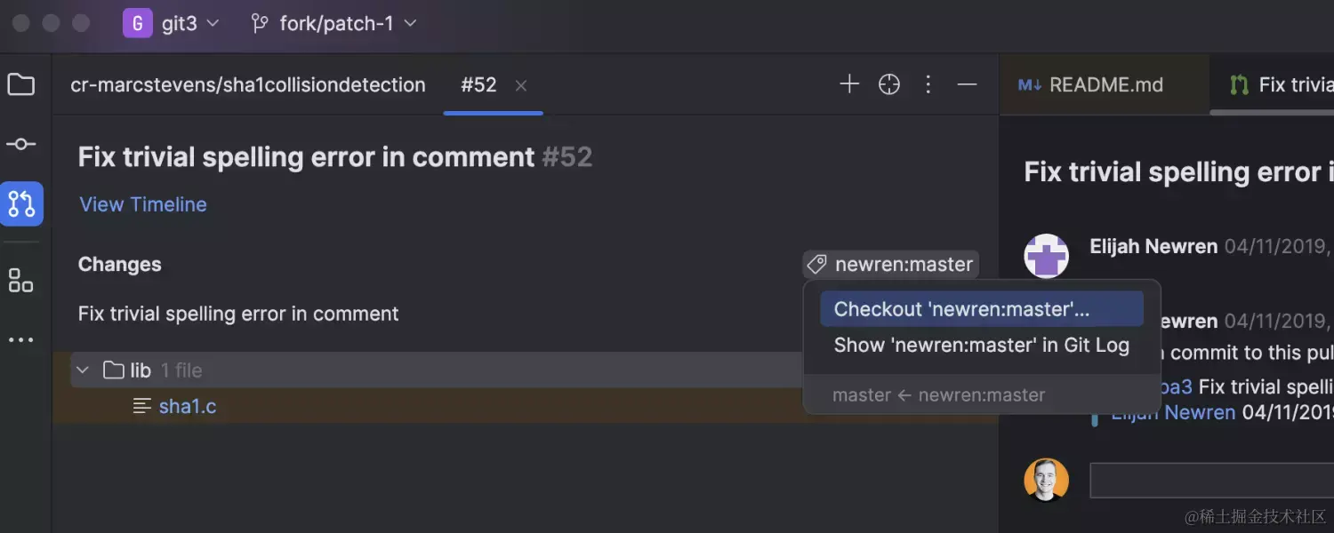Collapse the lib folder in the changes tree
The height and width of the screenshot is (533, 1334).
[x=82, y=370]
